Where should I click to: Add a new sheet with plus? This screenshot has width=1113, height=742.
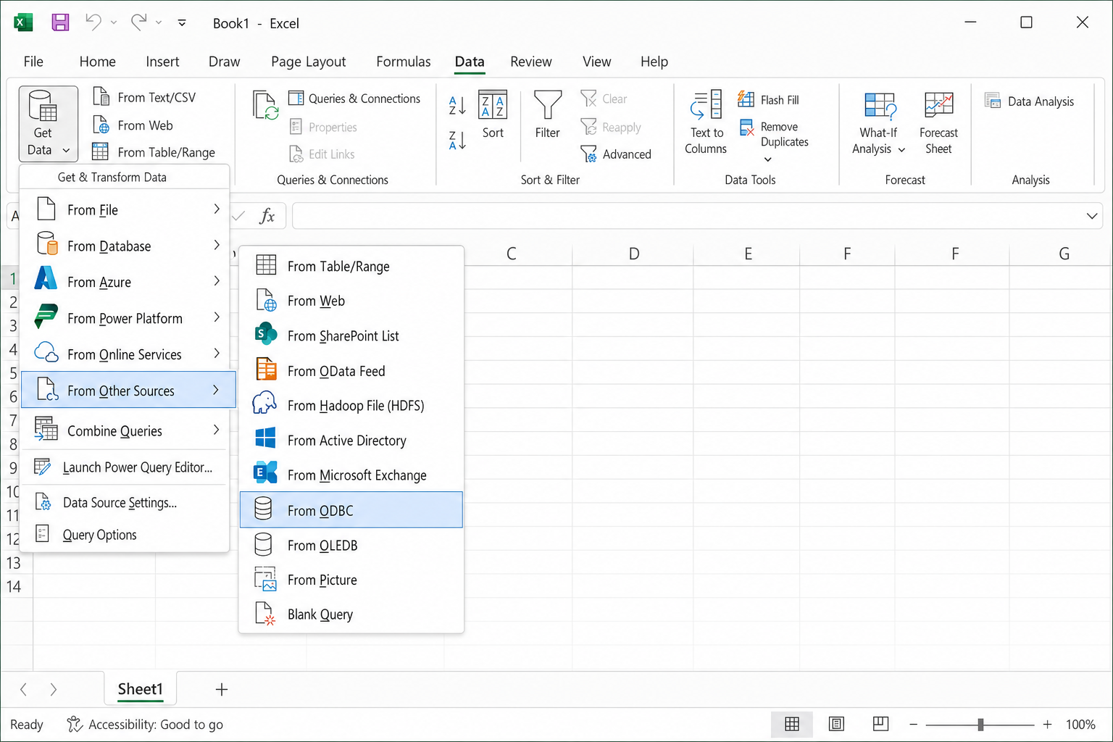click(222, 689)
